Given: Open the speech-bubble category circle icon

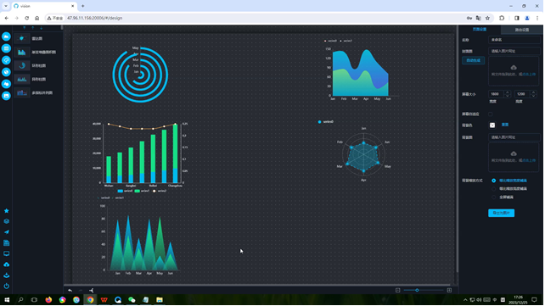Looking at the screenshot, I should coord(6,60).
